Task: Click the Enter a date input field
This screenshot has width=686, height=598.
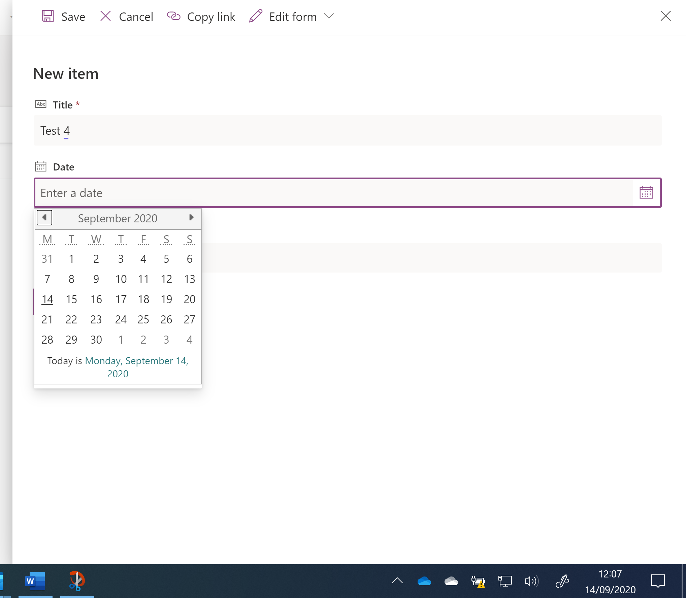Action: tap(333, 193)
